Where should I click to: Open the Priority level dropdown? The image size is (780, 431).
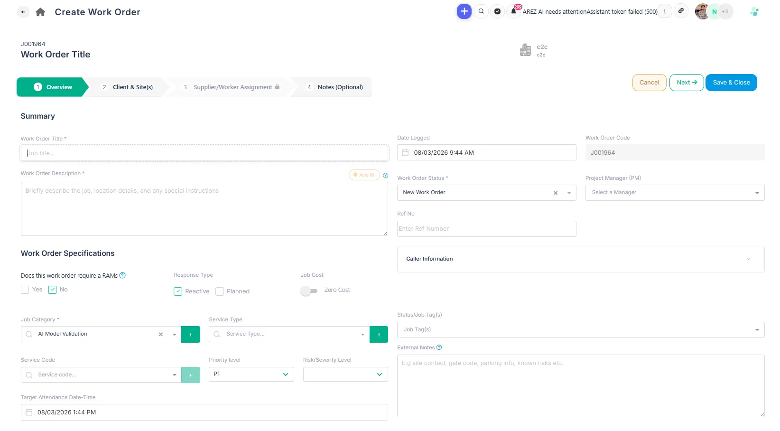(251, 374)
